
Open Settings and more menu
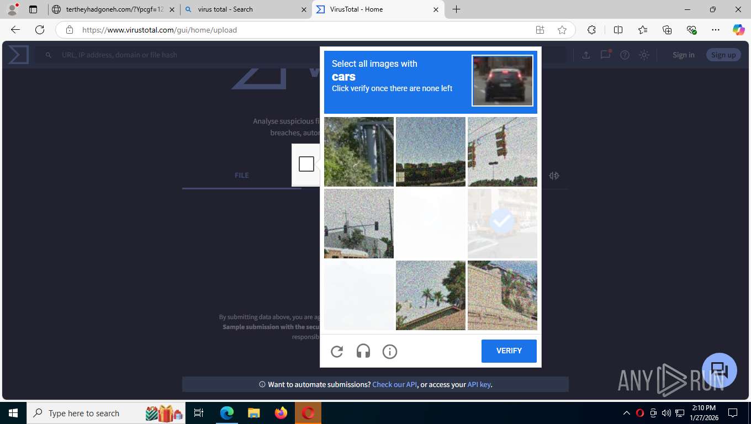(716, 30)
